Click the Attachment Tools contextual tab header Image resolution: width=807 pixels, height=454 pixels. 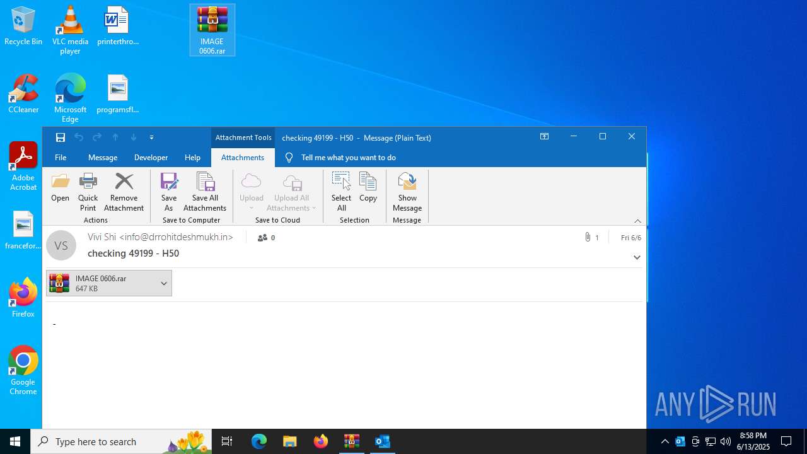click(243, 137)
